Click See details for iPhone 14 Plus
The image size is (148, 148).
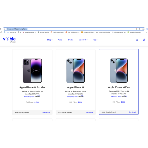[x=133, y=112]
